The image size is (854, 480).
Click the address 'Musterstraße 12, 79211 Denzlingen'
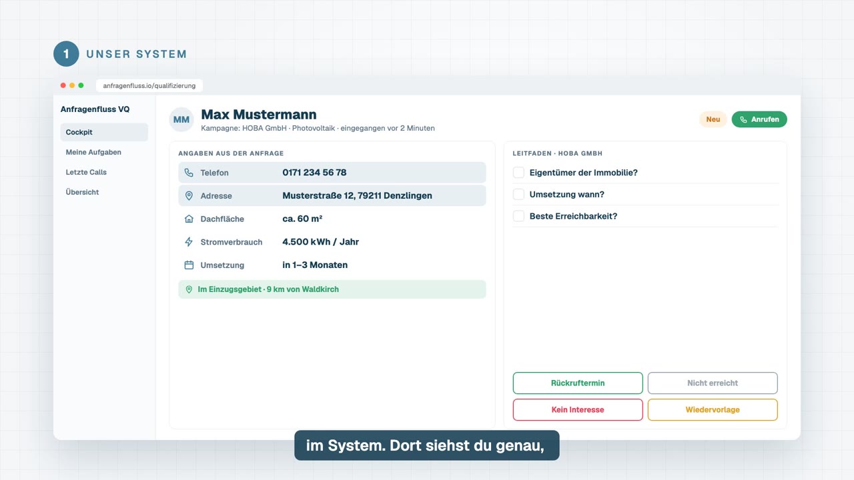(x=357, y=196)
